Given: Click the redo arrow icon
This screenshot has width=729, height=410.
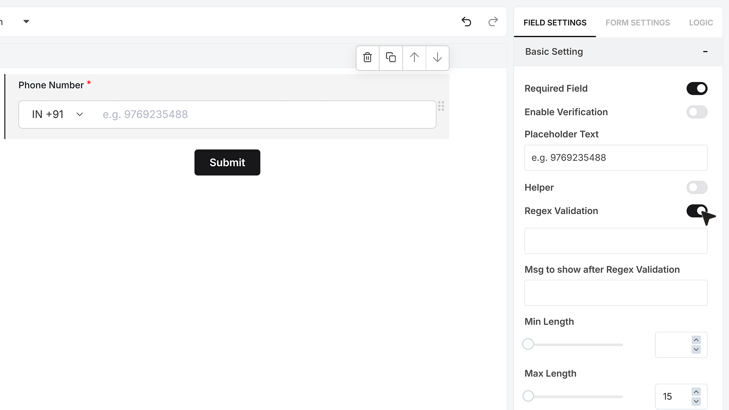Looking at the screenshot, I should click(493, 22).
